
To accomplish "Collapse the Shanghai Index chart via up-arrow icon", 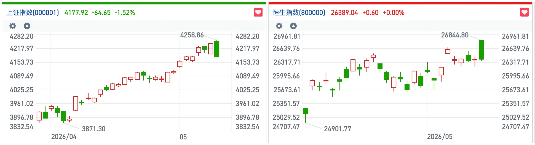I will (27, 26).
